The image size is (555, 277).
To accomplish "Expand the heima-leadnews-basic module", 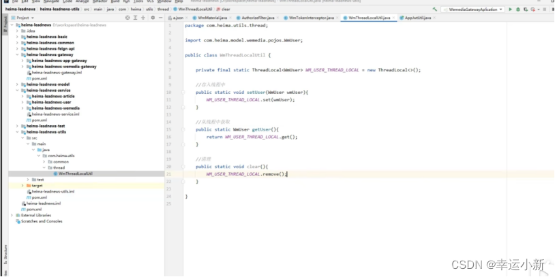I will coord(17,37).
